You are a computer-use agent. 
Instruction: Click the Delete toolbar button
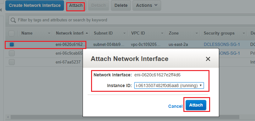click(x=121, y=6)
